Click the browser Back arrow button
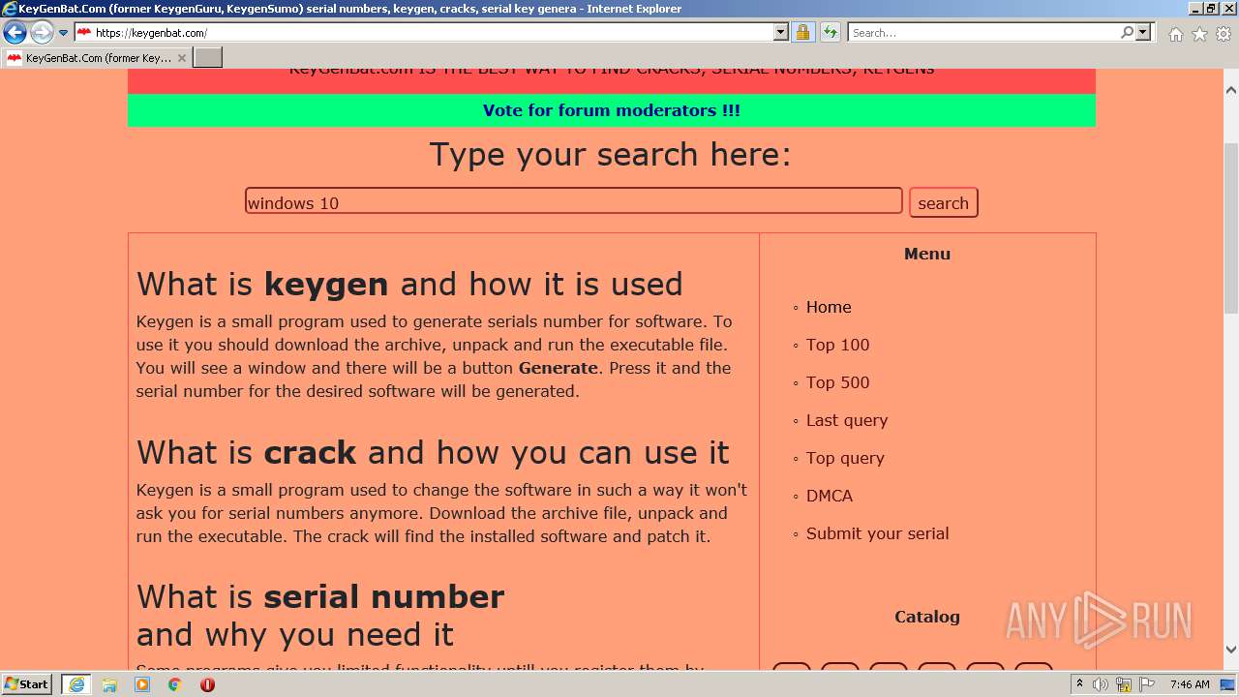The image size is (1239, 697). [15, 33]
